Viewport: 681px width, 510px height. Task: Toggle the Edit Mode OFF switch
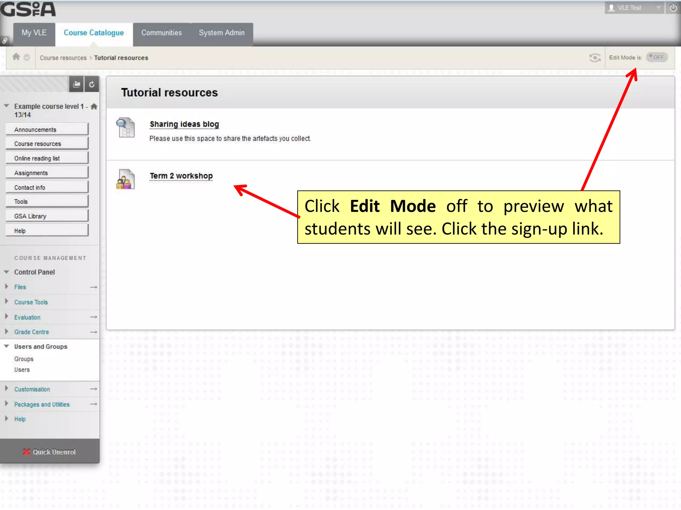(x=657, y=57)
